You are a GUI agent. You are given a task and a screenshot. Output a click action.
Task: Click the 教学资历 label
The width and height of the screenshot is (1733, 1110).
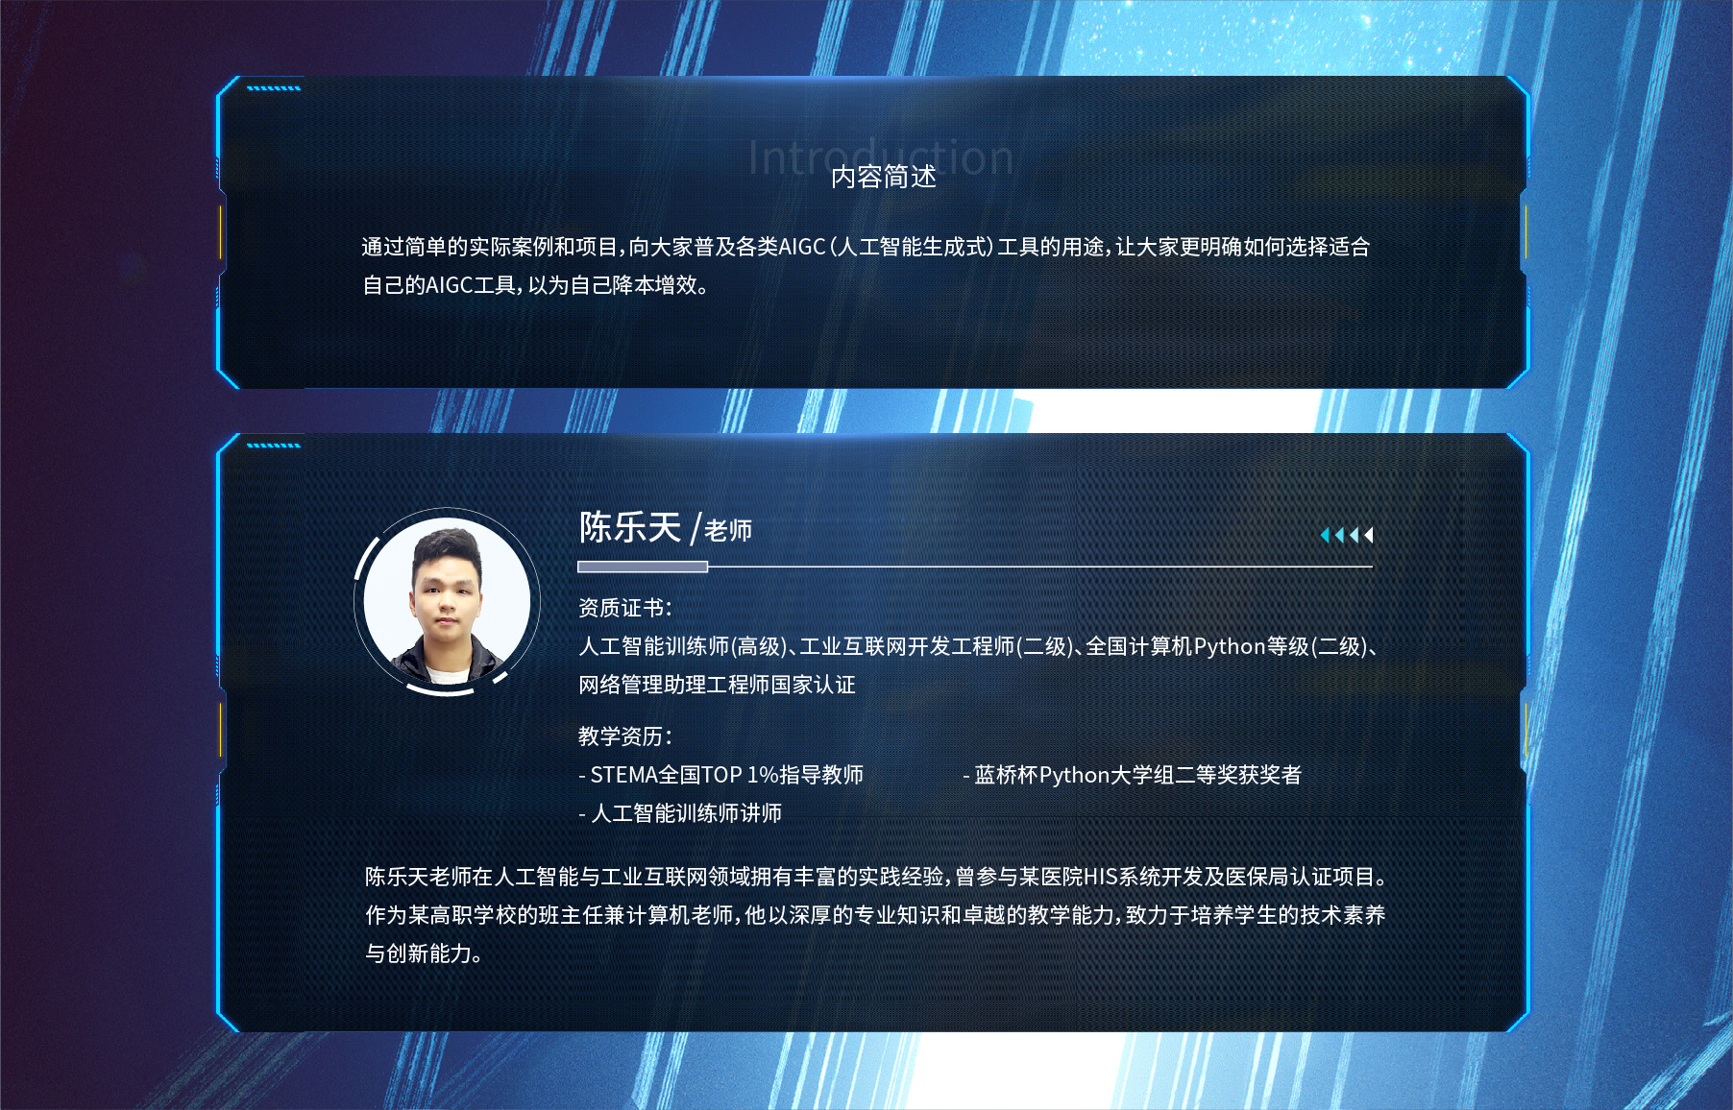(625, 736)
